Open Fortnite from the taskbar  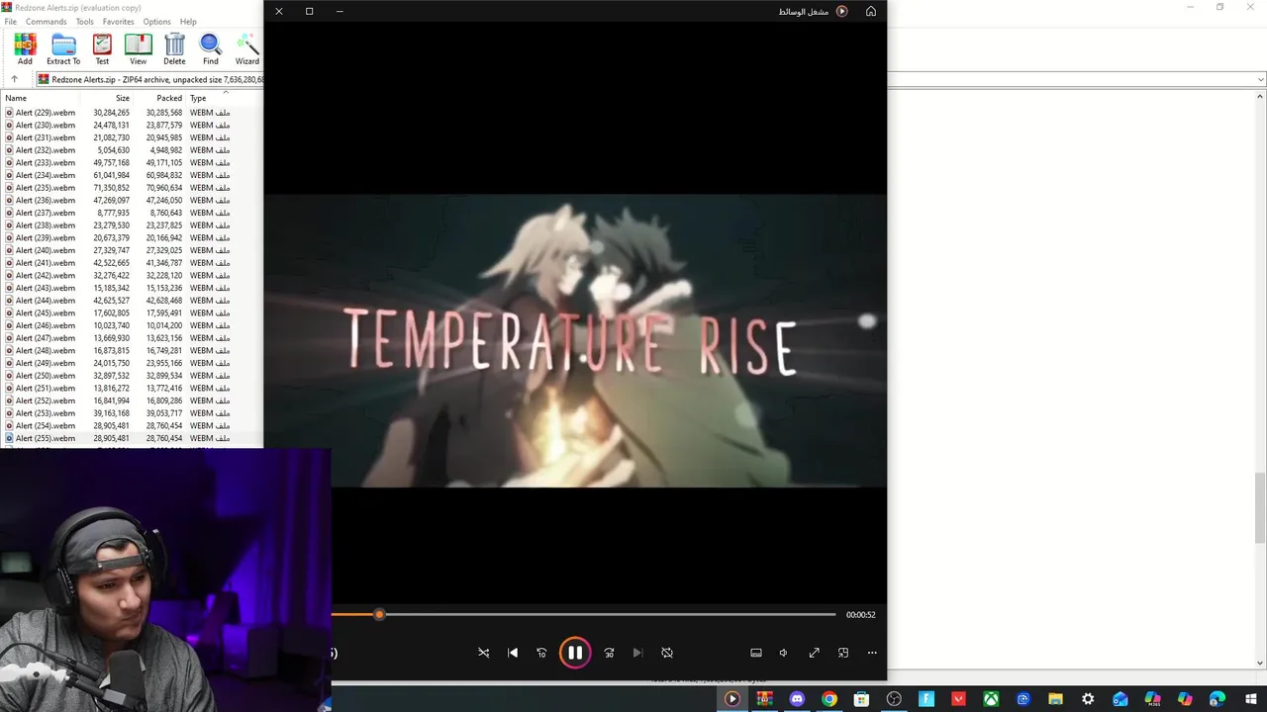(926, 699)
